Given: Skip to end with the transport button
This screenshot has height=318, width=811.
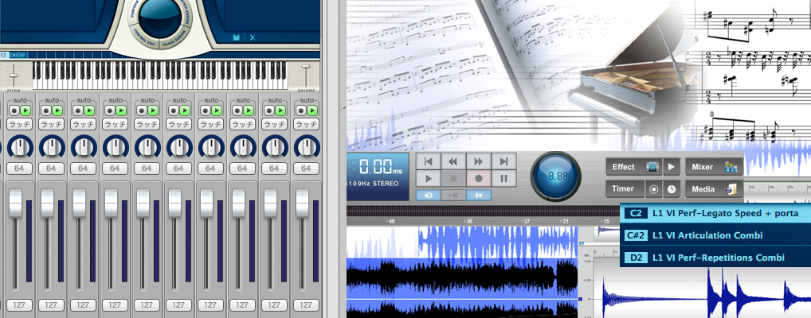Looking at the screenshot, I should coord(503,161).
